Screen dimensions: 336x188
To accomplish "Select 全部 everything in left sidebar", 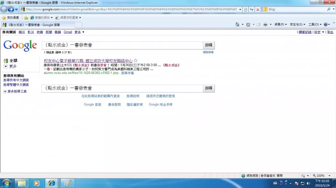I will [13, 61].
